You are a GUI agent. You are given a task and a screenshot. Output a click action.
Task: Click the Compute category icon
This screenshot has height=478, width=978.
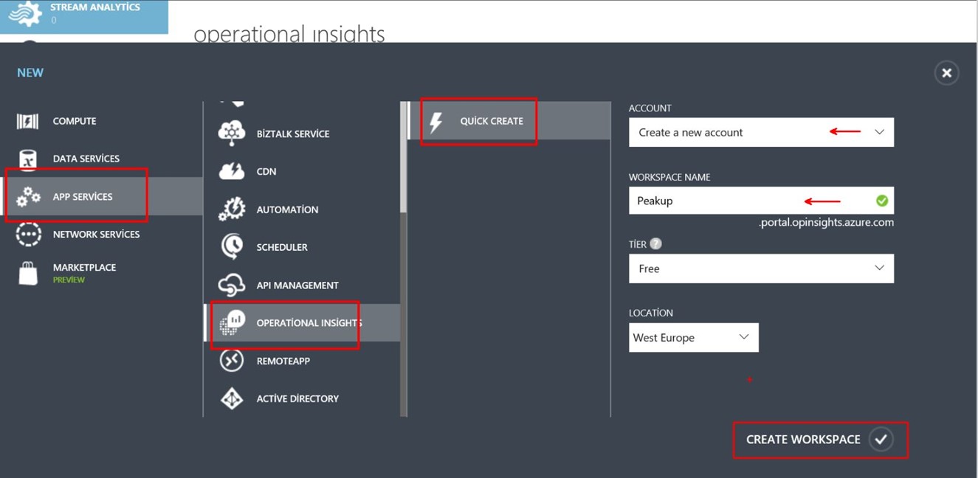point(27,121)
